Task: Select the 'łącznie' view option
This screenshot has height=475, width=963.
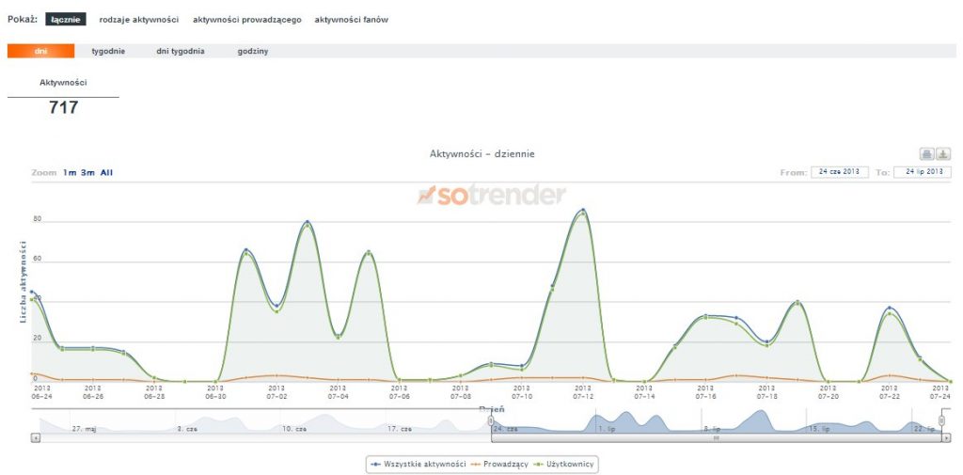Action: [66, 20]
